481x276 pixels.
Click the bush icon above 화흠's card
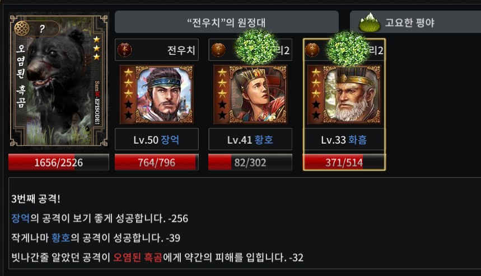tap(348, 48)
